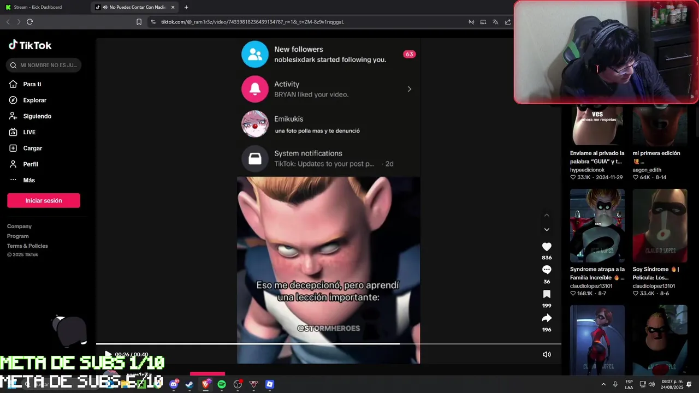The width and height of the screenshot is (699, 393).
Task: Close the TikTok browser tab
Action: (x=173, y=7)
